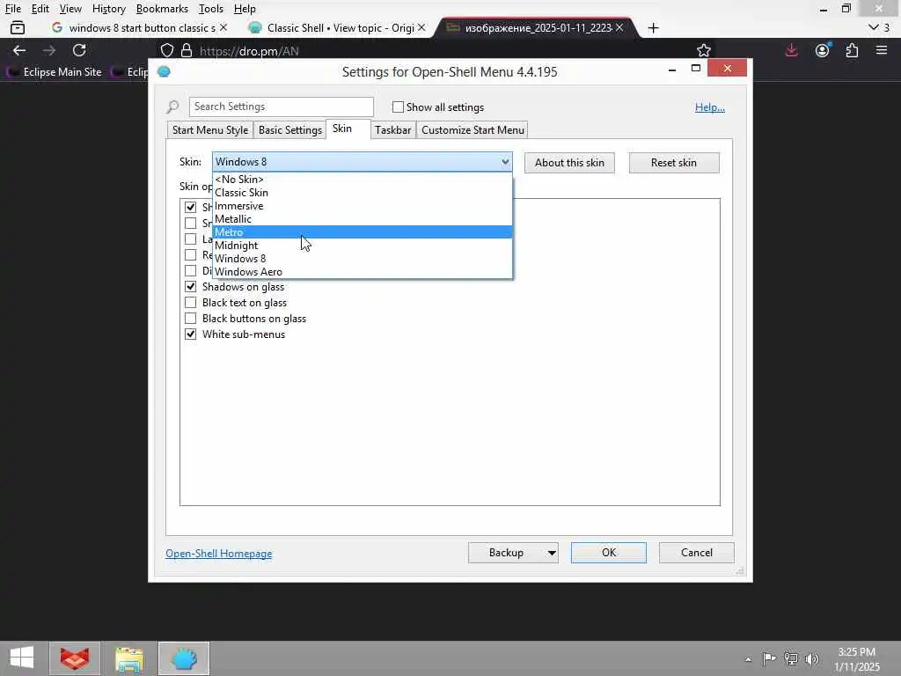Image resolution: width=901 pixels, height=676 pixels.
Task: Open Backup button dropdown
Action: [552, 553]
